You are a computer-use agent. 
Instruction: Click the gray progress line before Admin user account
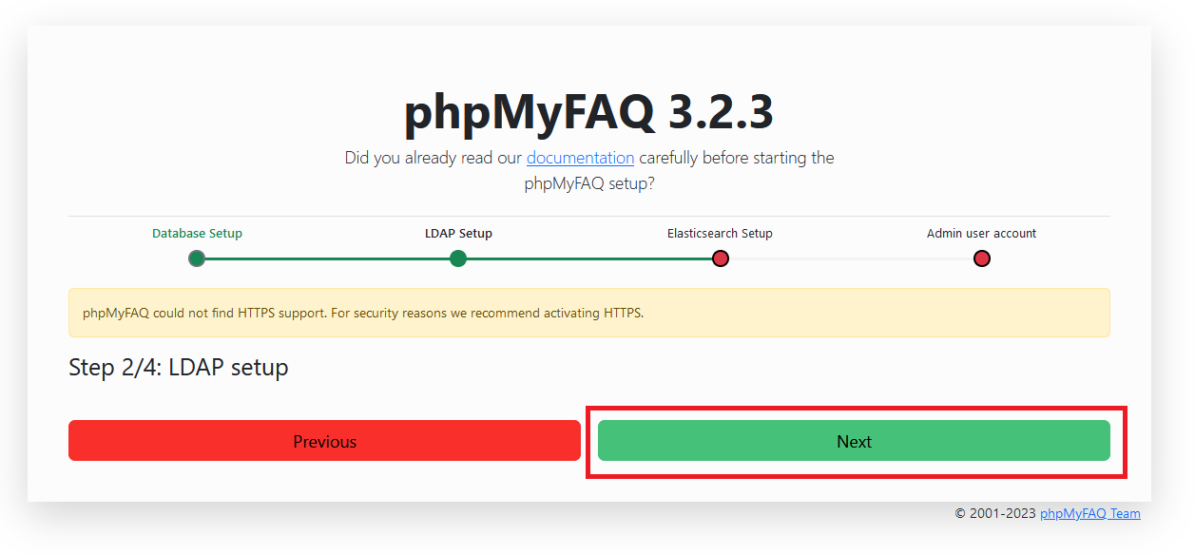[851, 258]
